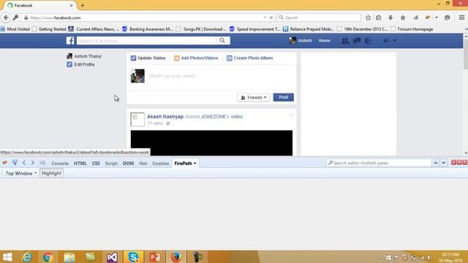This screenshot has width=468, height=263.
Task: Click the address bar stop loading X
Action: coord(271,18)
